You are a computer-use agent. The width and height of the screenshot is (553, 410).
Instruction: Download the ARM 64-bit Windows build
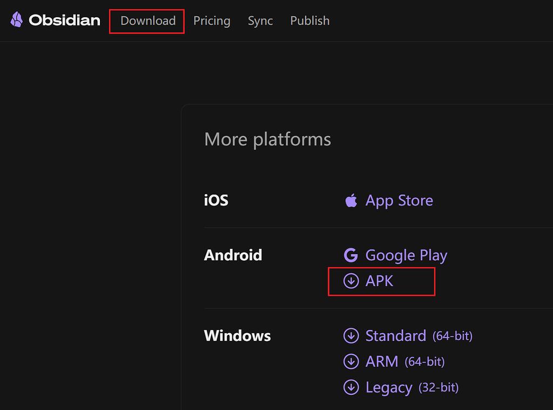coord(382,361)
